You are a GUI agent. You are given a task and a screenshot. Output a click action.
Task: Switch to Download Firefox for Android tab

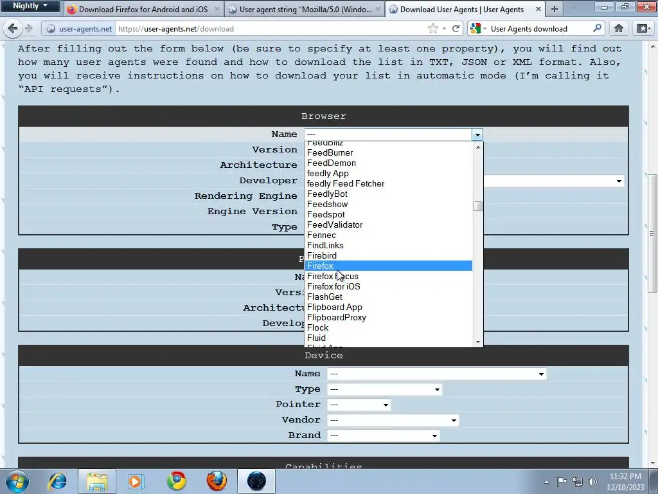click(x=144, y=9)
